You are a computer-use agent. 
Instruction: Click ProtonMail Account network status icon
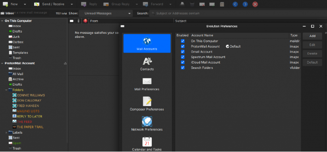point(65,63)
